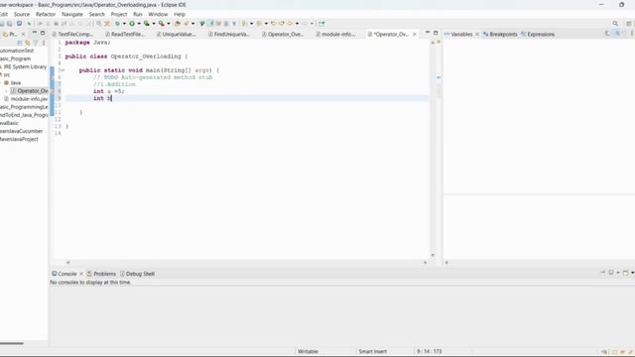This screenshot has height=357, width=635.
Task: Click Collapse All icon in Package Explorer
Action: [x=20, y=43]
